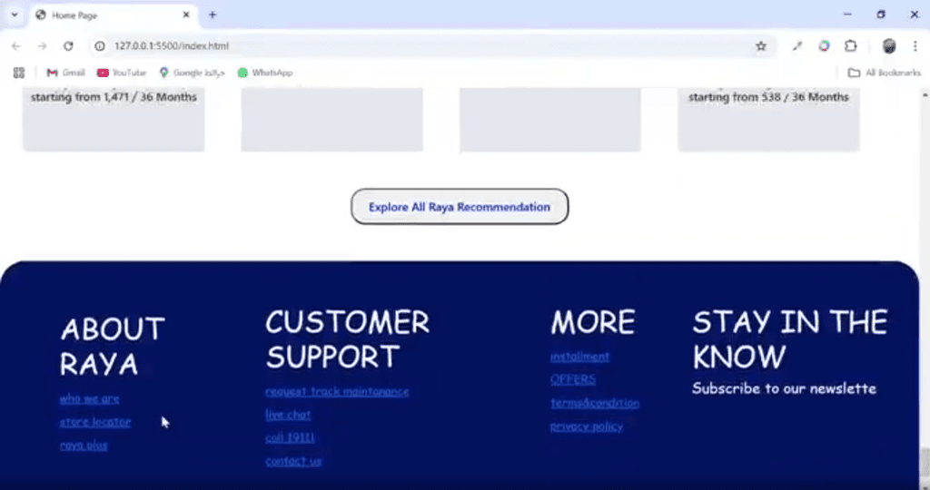Click Explore All Raya Recommendation button

(x=460, y=207)
